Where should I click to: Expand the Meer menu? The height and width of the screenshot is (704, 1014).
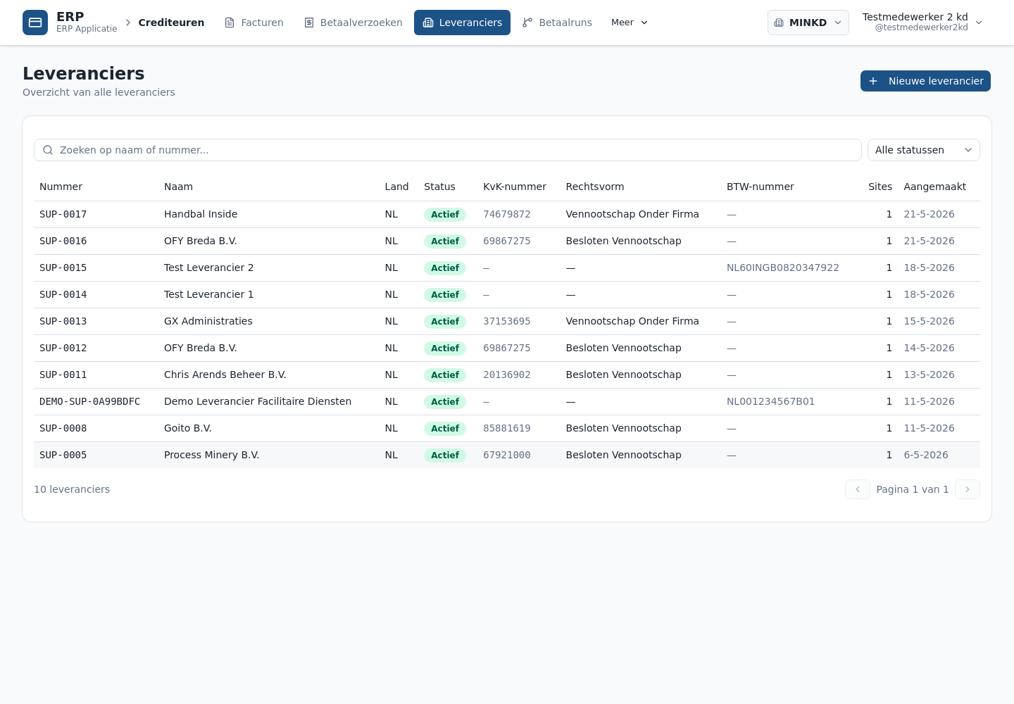click(x=630, y=23)
